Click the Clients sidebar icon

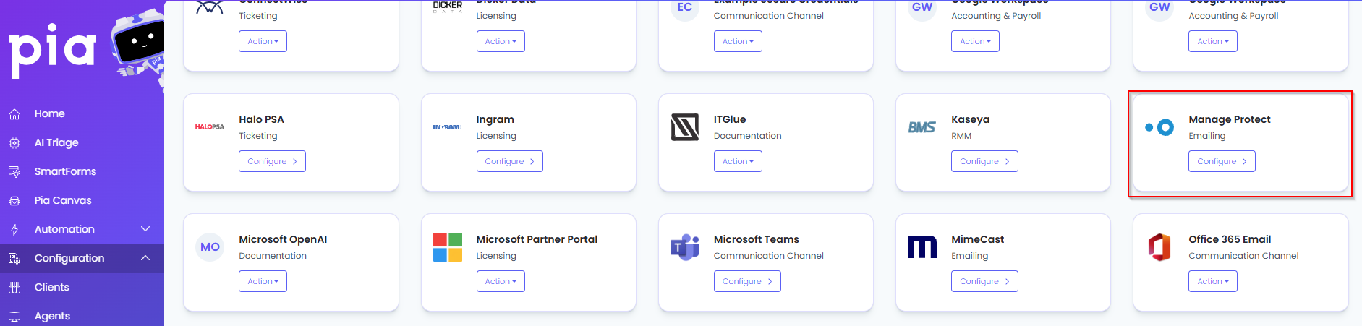click(14, 287)
